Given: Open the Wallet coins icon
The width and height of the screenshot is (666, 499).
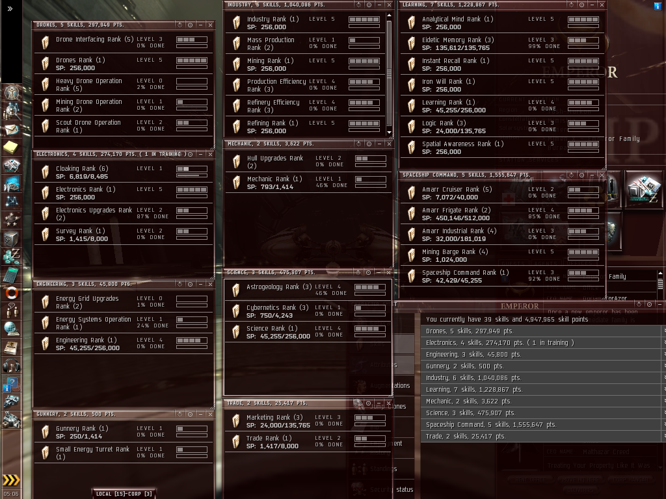Looking at the screenshot, I should [x=11, y=256].
